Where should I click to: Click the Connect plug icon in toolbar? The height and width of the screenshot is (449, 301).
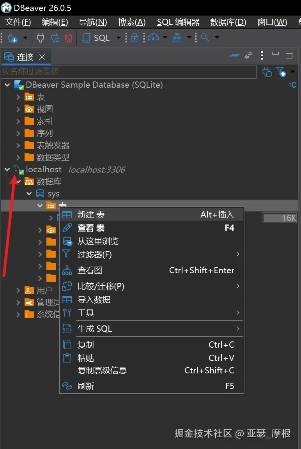[41, 38]
